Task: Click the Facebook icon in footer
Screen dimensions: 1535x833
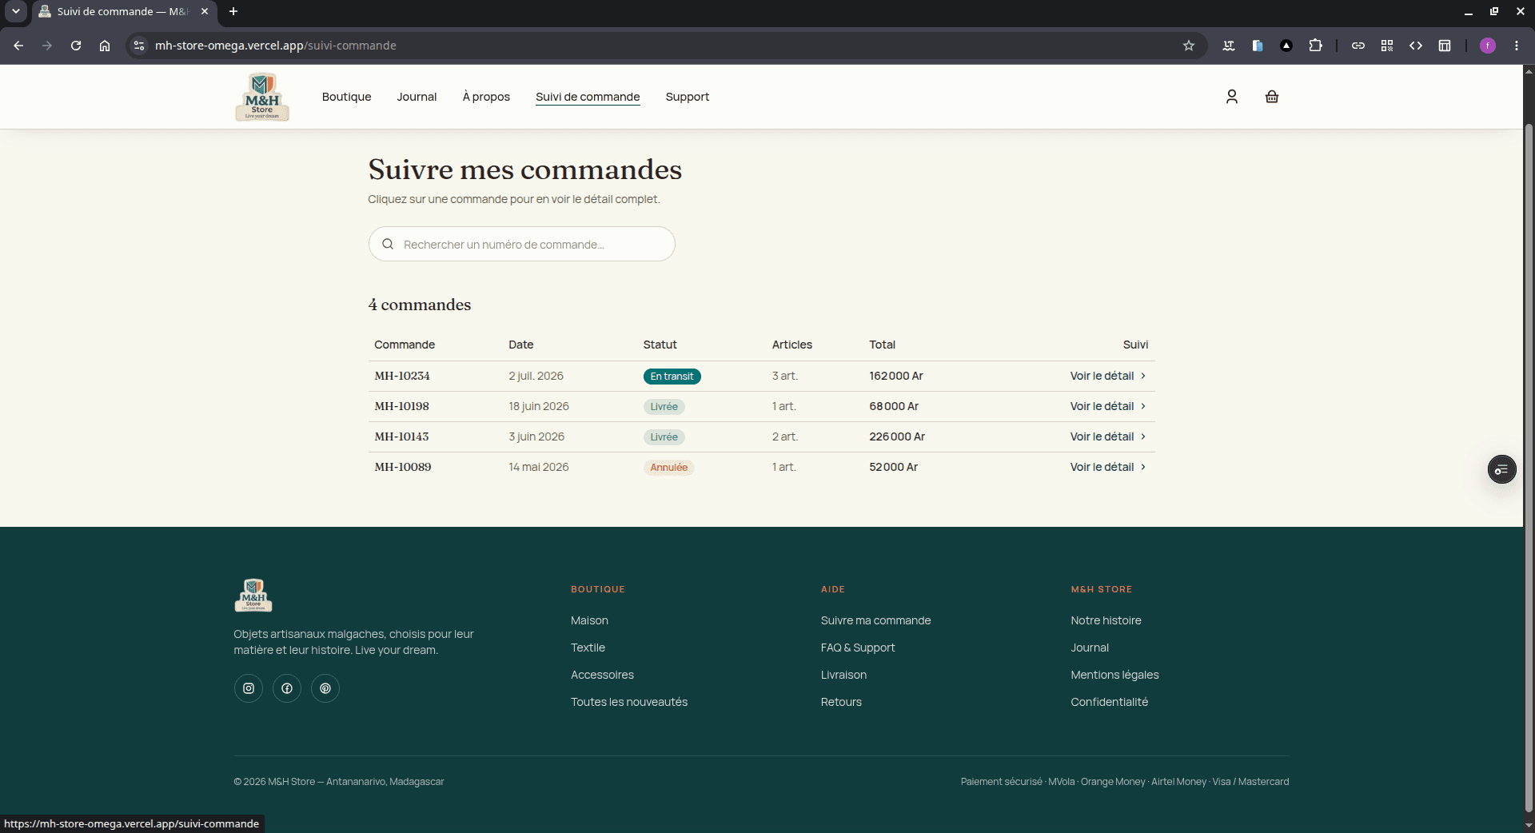Action: [x=287, y=688]
